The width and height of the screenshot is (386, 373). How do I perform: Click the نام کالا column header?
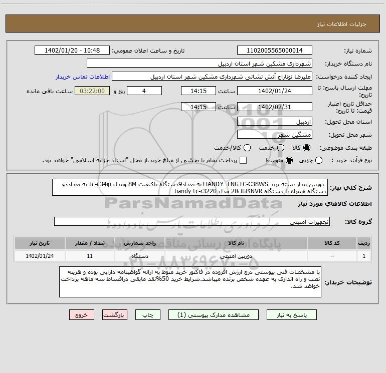click(236, 243)
